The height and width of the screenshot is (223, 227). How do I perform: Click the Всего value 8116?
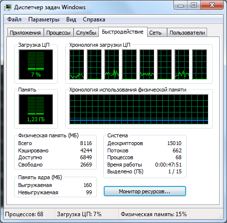click(x=86, y=143)
